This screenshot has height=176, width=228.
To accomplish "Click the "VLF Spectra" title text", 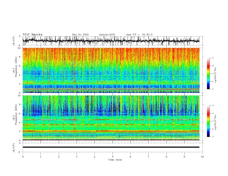I will [x=33, y=35].
